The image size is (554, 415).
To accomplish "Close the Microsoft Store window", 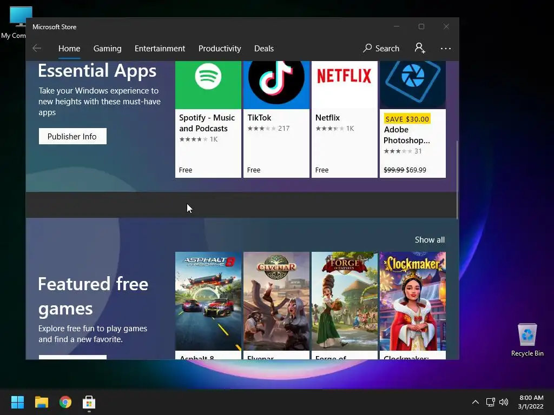I will 446,26.
